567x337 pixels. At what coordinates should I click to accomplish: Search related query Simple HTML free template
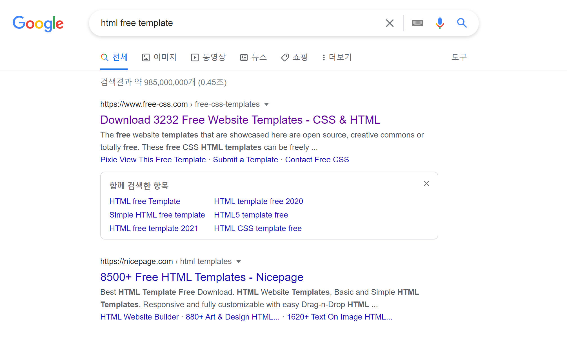point(157,215)
